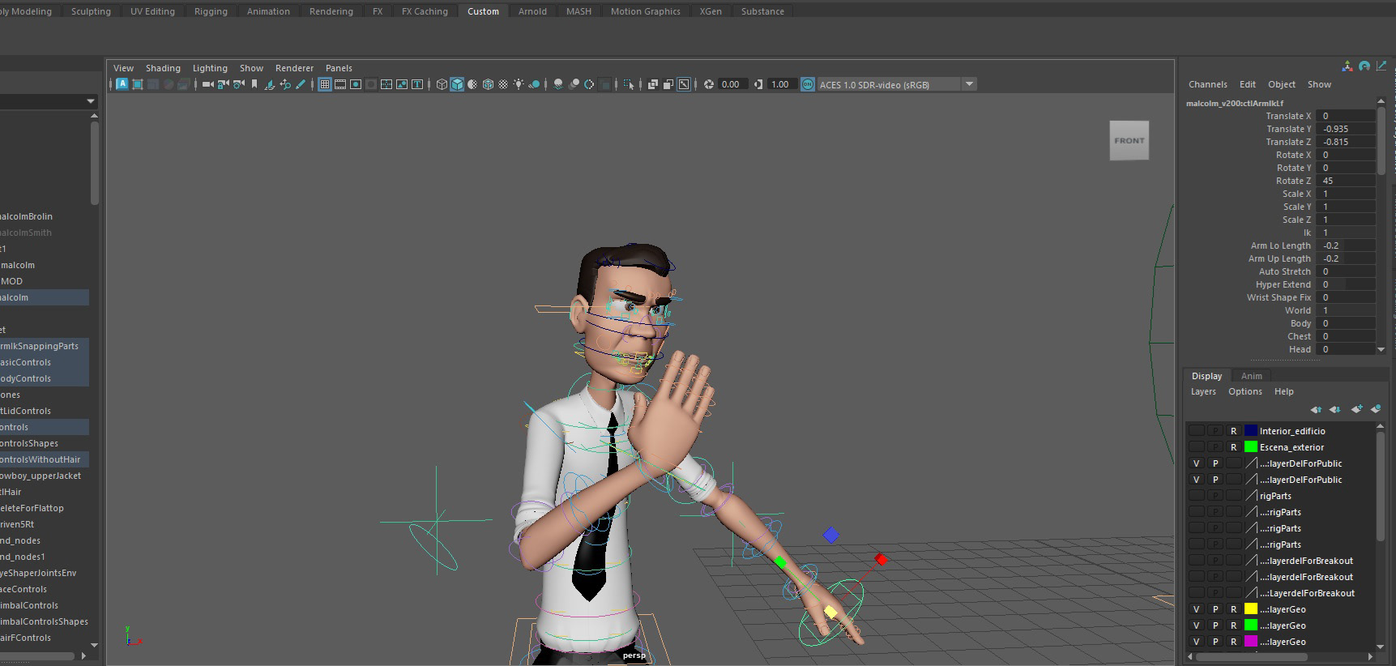Switch to the Animation shelf tab

coord(268,11)
